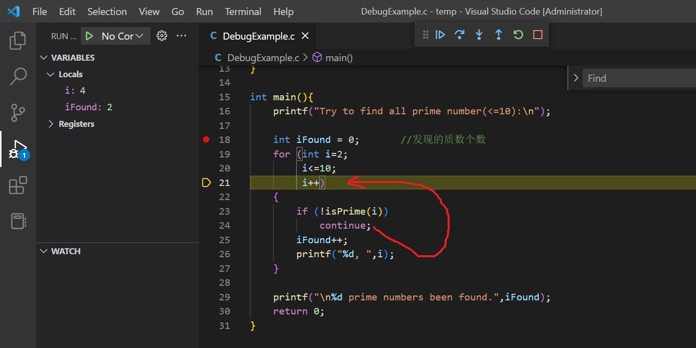This screenshot has height=348, width=696.
Task: Click line number 29 in the gutter
Action: point(224,297)
